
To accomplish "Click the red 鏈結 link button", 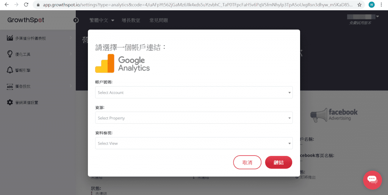I will (x=278, y=162).
